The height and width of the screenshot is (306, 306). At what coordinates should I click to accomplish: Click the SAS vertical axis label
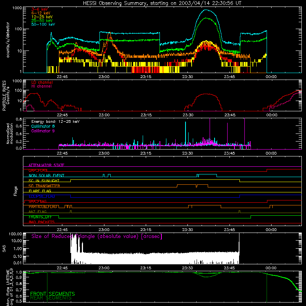[x=4, y=249]
